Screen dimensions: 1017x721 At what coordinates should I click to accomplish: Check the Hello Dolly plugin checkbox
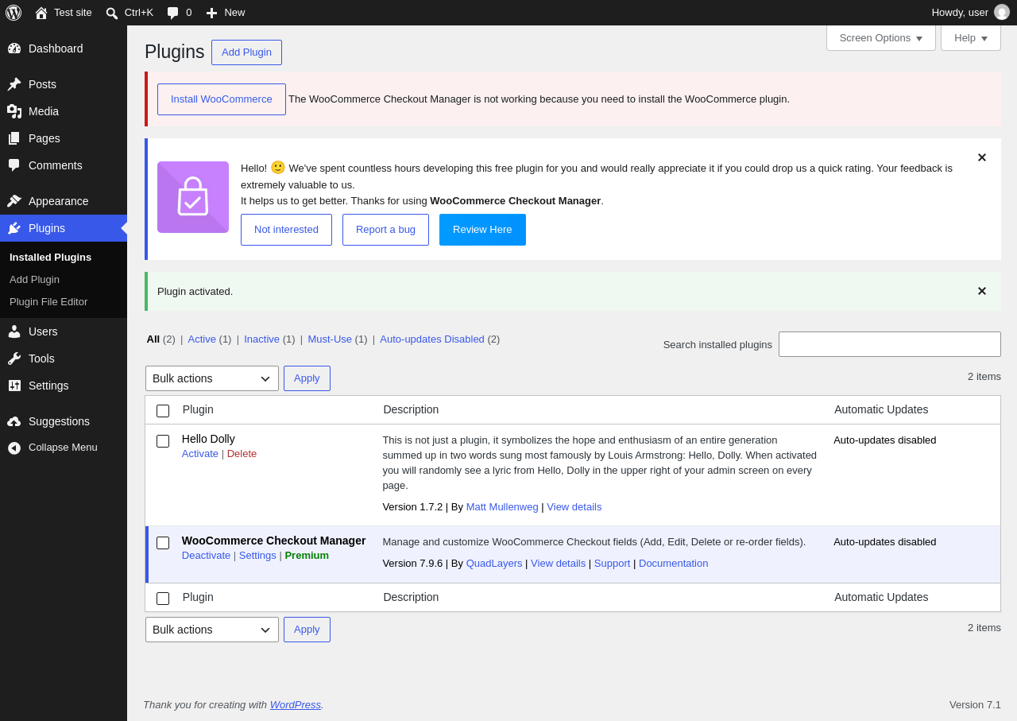pyautogui.click(x=163, y=441)
